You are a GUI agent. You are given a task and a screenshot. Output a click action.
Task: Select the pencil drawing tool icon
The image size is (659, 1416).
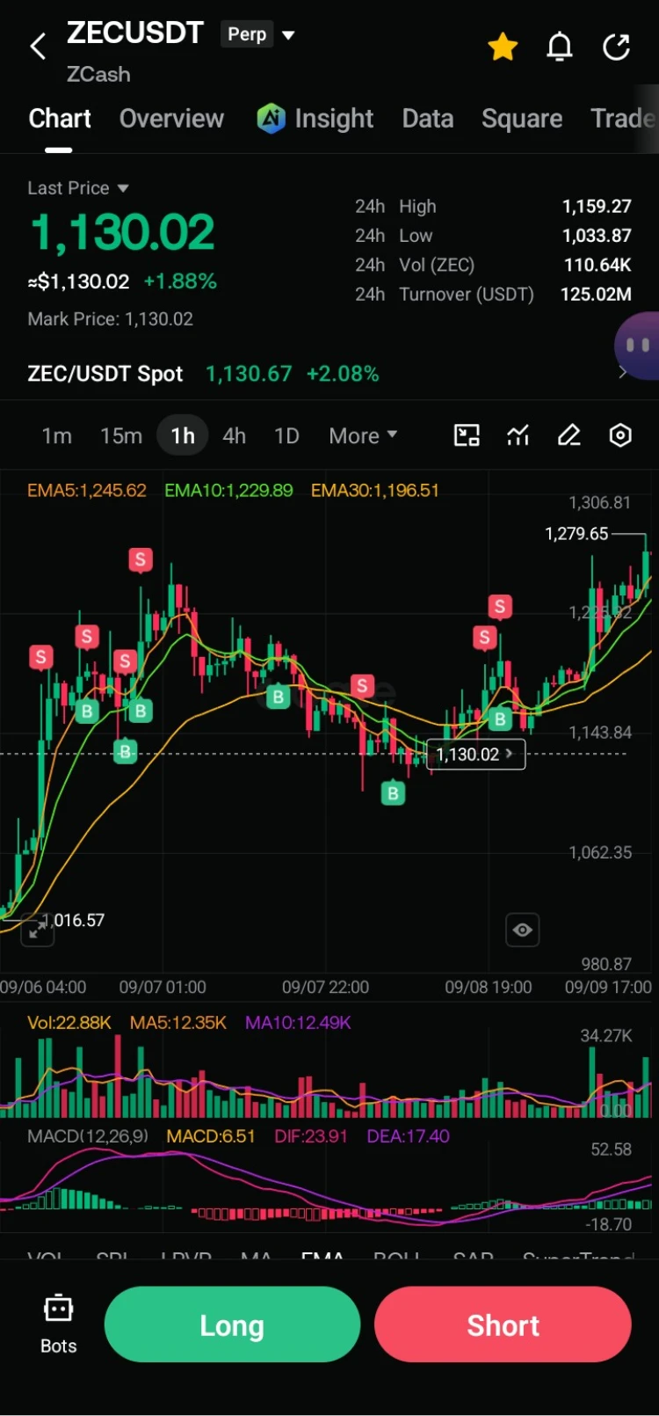click(569, 435)
